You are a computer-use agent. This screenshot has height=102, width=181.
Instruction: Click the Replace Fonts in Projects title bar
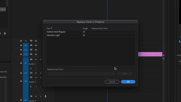pos(90,22)
